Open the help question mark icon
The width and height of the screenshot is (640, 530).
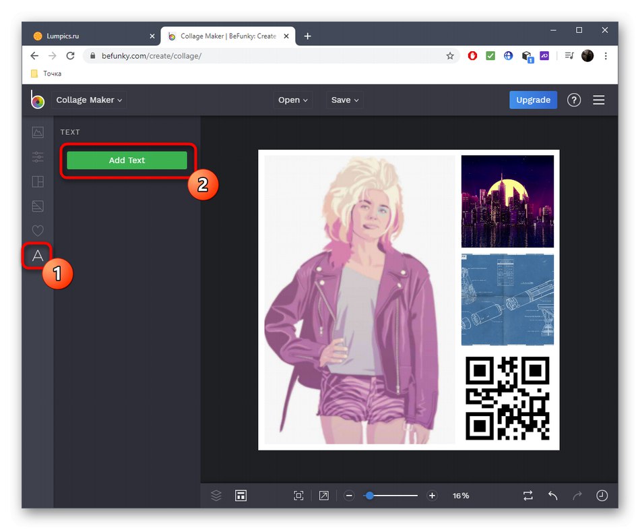(x=574, y=100)
